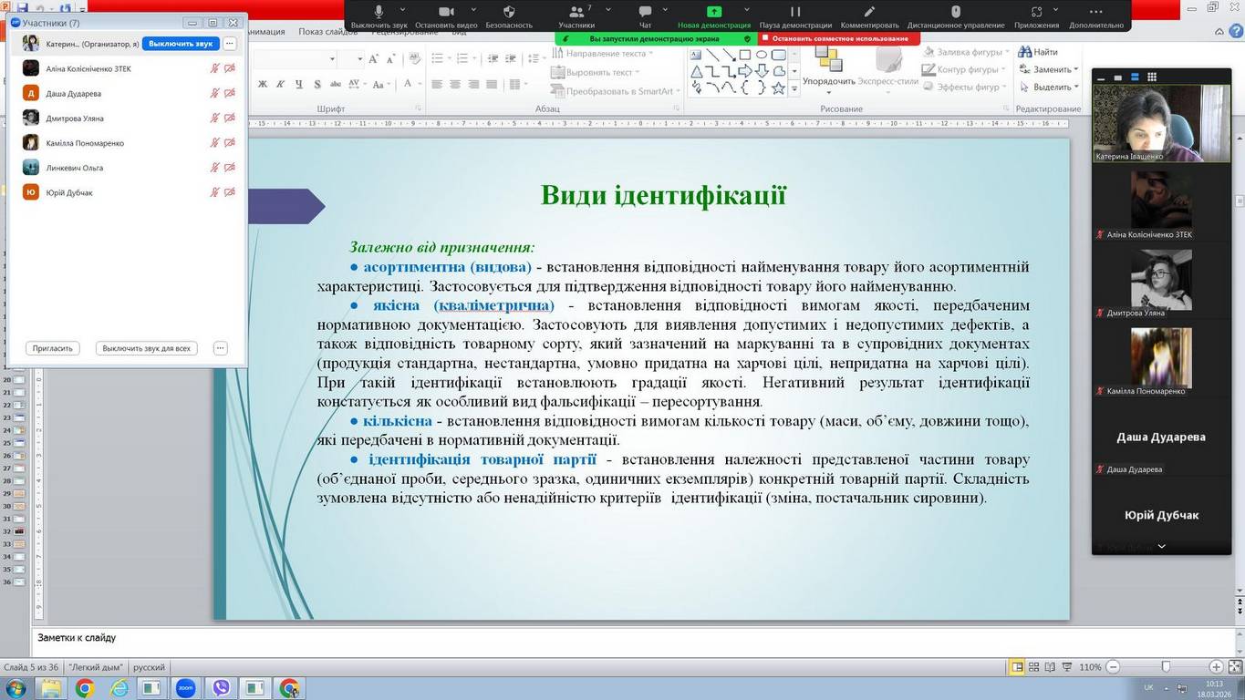This screenshot has width=1245, height=700.
Task: Pause the screen share (Пауза демонстрации)
Action: click(794, 12)
